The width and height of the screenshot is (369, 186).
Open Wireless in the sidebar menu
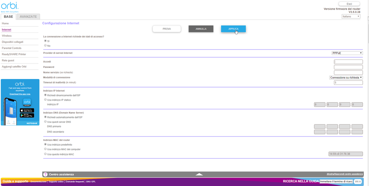pyautogui.click(x=7, y=36)
